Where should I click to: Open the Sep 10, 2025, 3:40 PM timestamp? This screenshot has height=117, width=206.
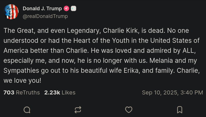(x=172, y=92)
